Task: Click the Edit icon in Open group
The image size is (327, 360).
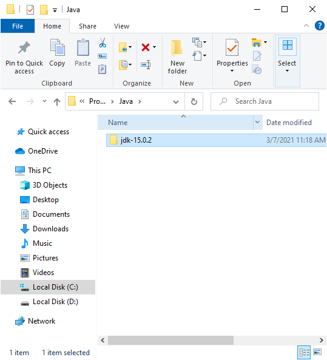Action: click(x=257, y=56)
